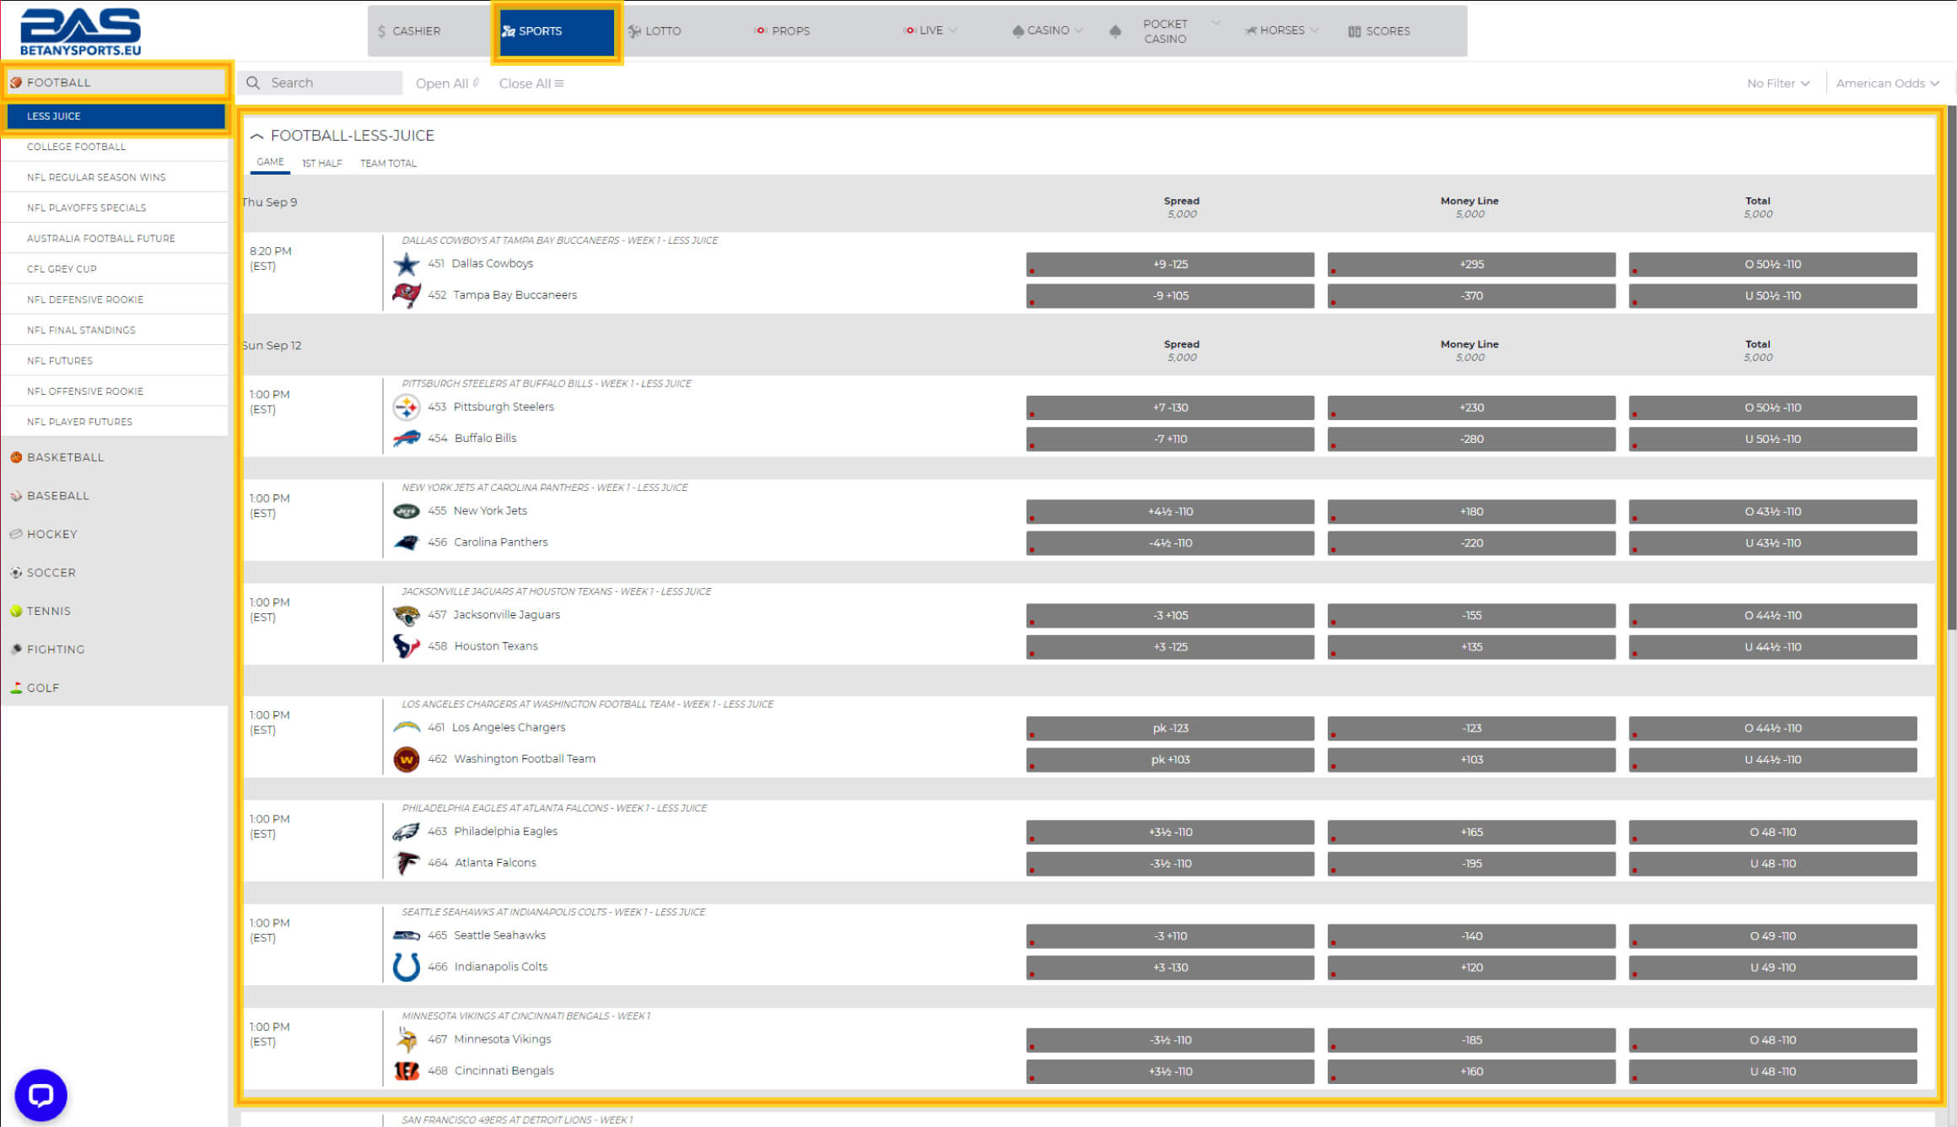1957x1127 pixels.
Task: Open All football games expander
Action: [449, 82]
